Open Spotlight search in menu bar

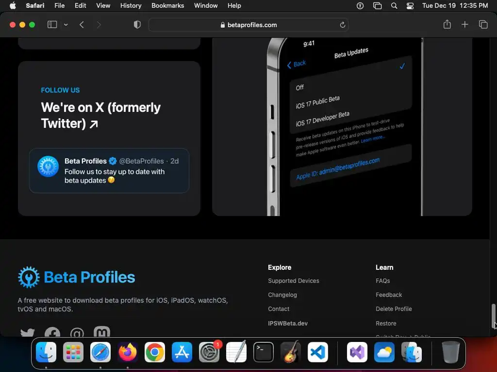pyautogui.click(x=394, y=6)
